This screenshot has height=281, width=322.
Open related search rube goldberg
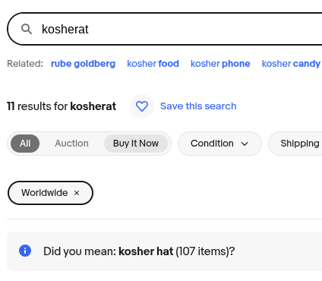(83, 64)
